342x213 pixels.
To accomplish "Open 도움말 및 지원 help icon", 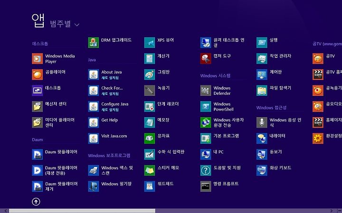I will click(x=206, y=170).
